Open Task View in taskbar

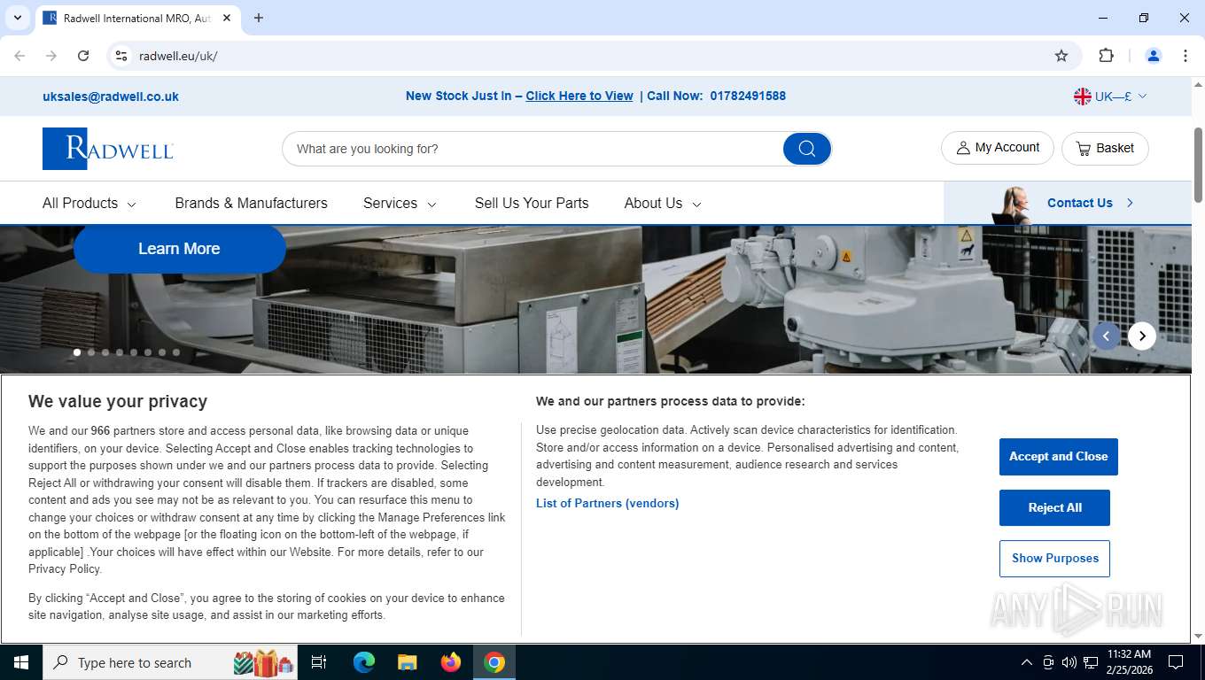point(319,662)
